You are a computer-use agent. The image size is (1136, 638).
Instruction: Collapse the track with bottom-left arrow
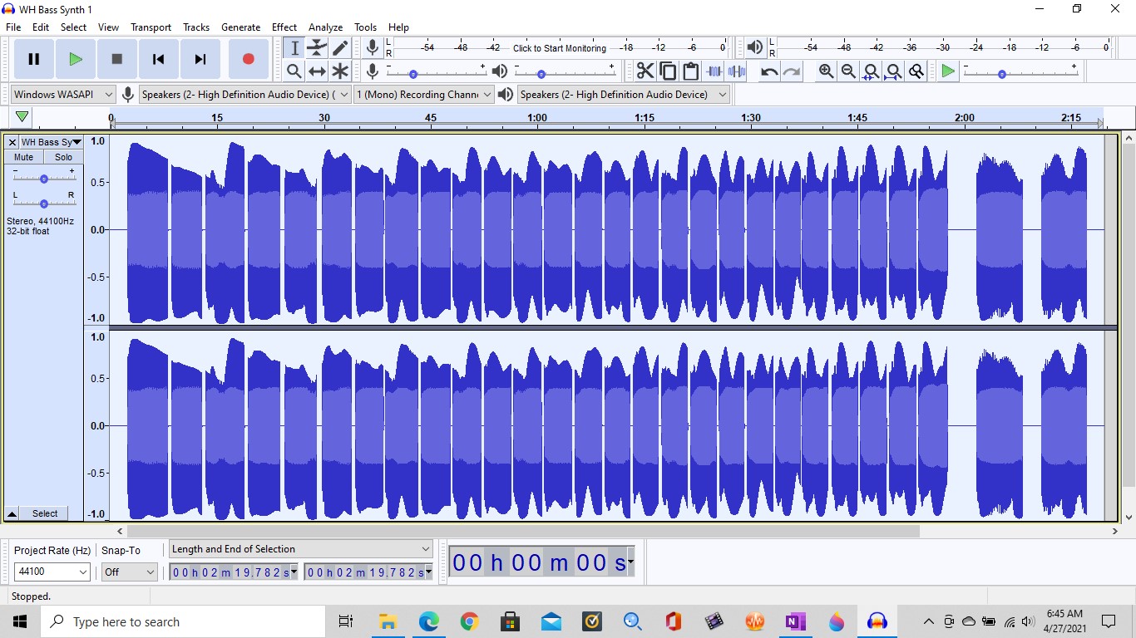[x=12, y=513]
